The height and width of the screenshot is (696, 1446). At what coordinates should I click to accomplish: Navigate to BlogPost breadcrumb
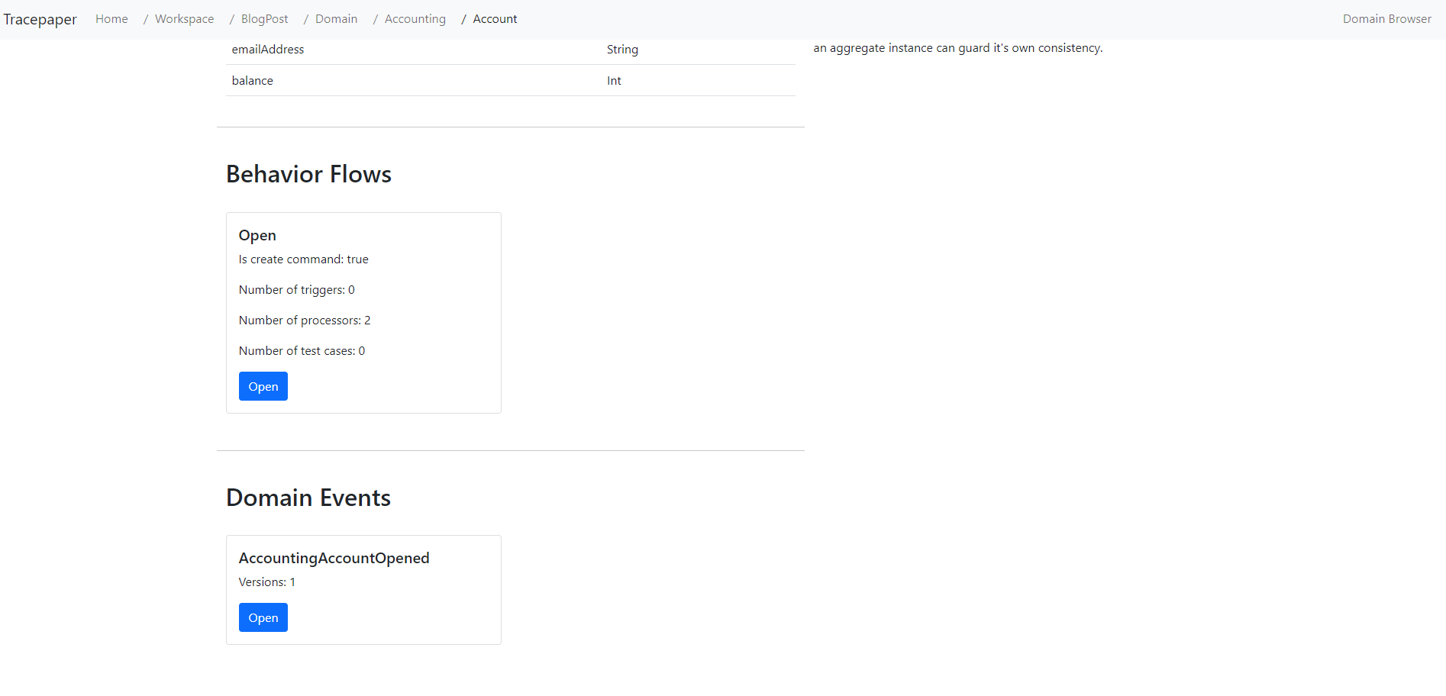[x=265, y=19]
